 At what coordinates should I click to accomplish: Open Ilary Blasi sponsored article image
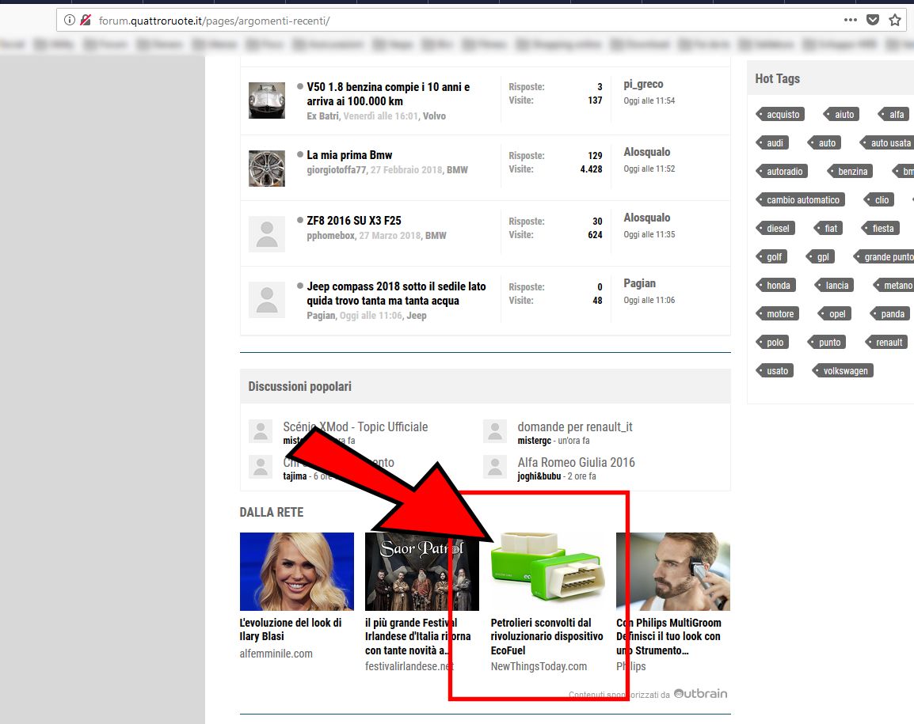tap(297, 571)
